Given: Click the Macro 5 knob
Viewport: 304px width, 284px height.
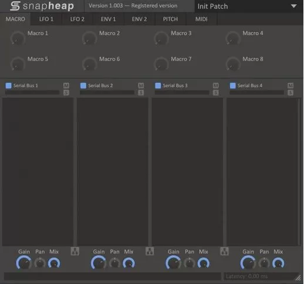Looking at the screenshot, I should click(18, 64).
